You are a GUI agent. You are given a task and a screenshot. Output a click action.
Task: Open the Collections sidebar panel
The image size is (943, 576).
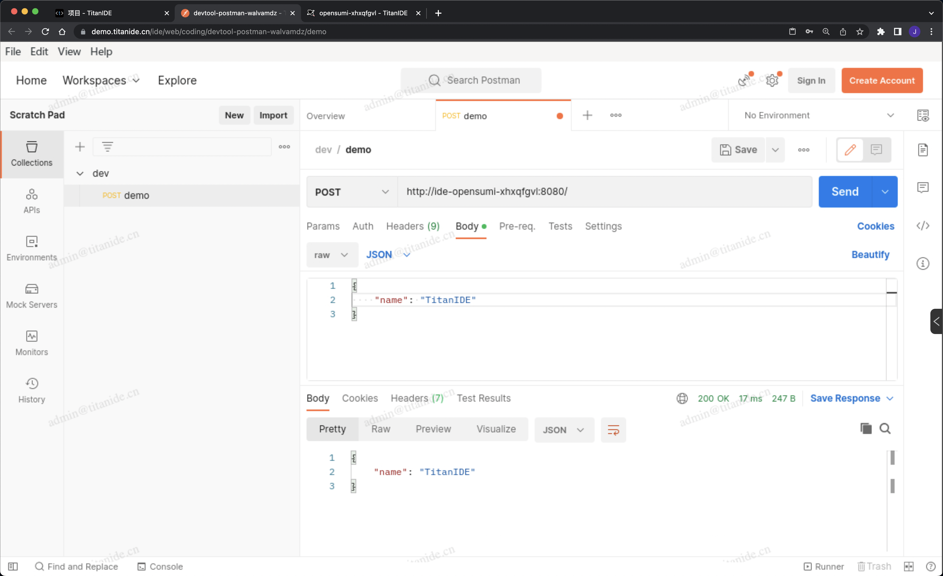point(32,154)
